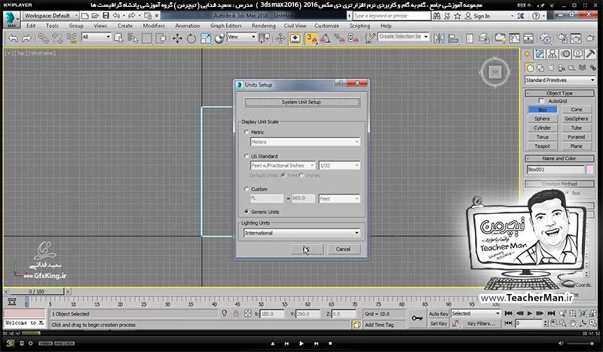Open the Graph Editors menu
603x352 pixels.
225,26
